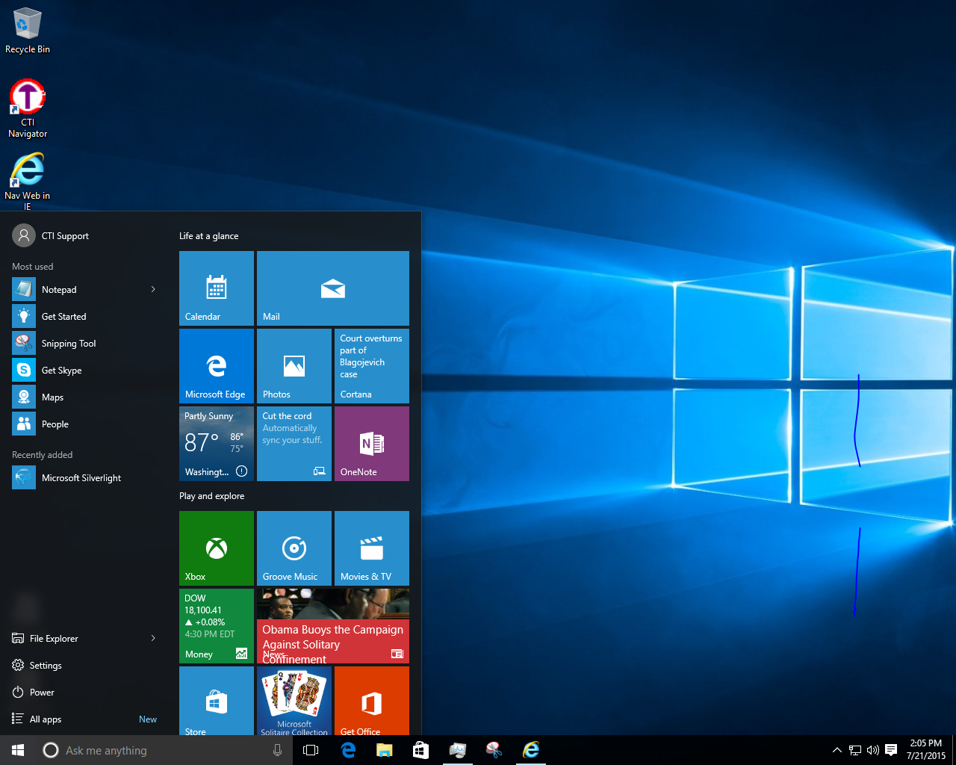Open Action Center notifications icon
The image size is (956, 765).
pos(891,750)
